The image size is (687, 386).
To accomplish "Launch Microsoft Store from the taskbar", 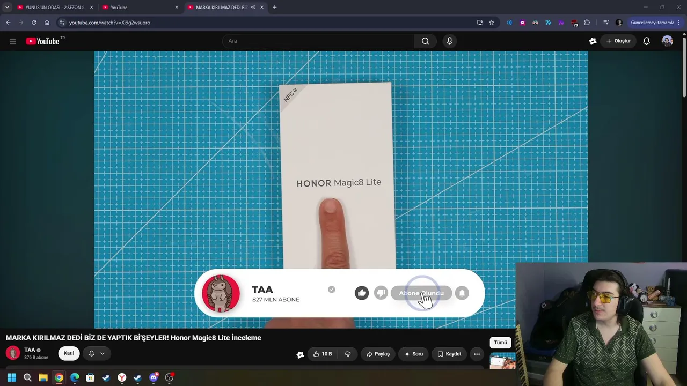I will point(90,377).
